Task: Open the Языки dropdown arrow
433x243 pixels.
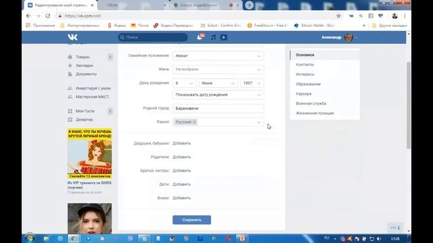Action: pyautogui.click(x=258, y=122)
